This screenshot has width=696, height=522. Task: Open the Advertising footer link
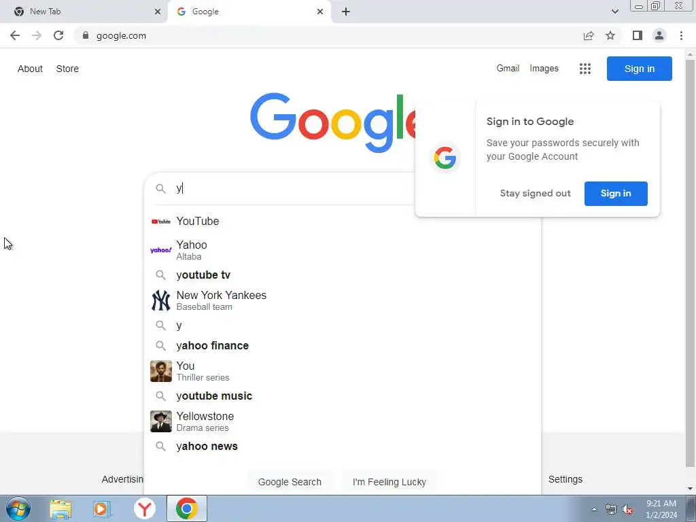122,479
